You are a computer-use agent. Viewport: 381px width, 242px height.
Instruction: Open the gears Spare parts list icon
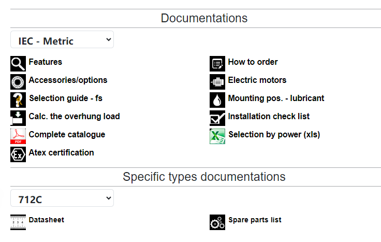pos(217,222)
